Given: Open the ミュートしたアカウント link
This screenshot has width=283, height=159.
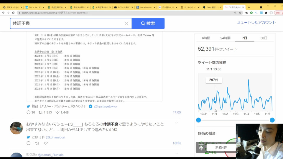Looking at the screenshot, I should pos(256,22).
